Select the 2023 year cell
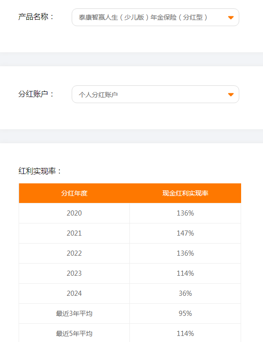263x342 pixels. (x=74, y=273)
